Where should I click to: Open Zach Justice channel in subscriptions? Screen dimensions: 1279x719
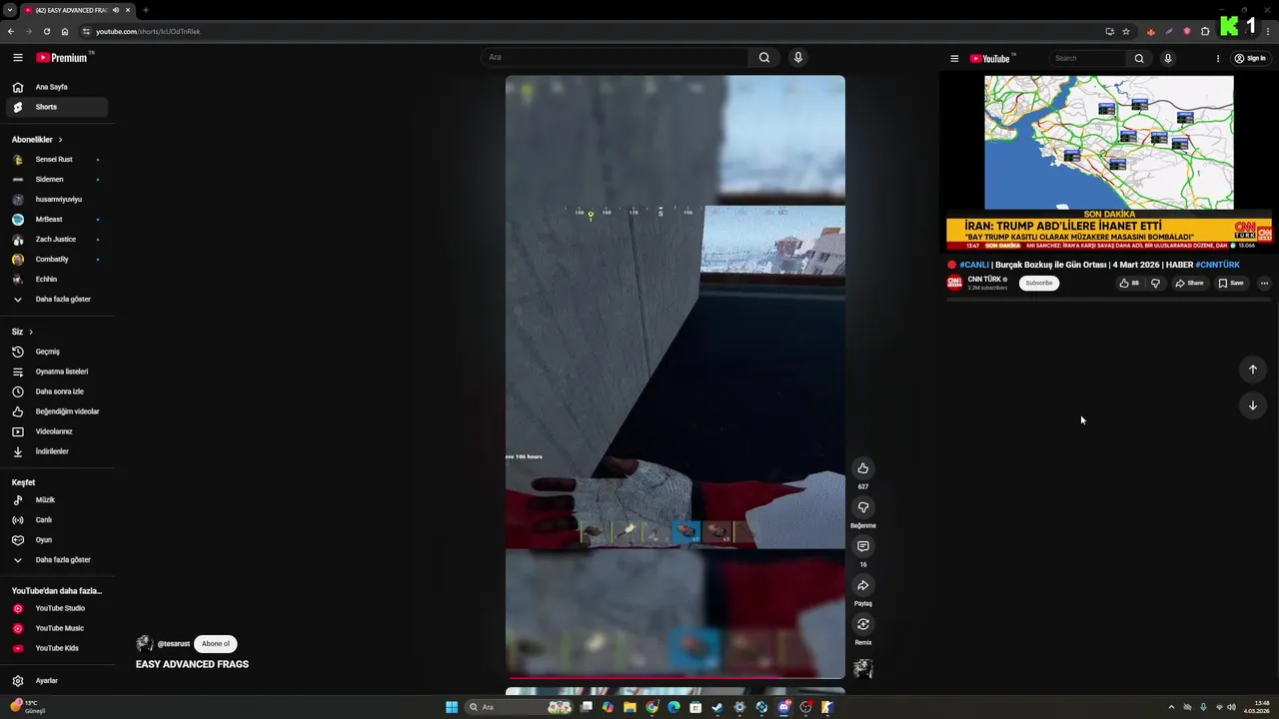pos(57,240)
